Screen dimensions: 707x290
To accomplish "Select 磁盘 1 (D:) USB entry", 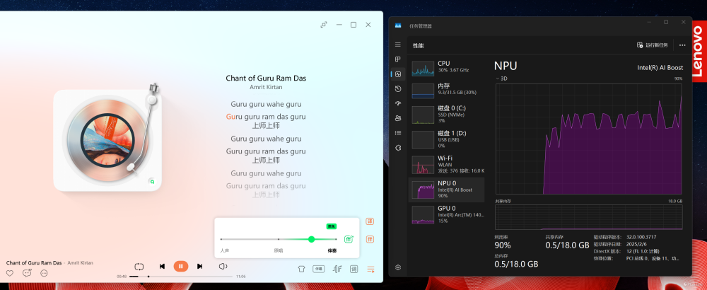I will [x=446, y=139].
